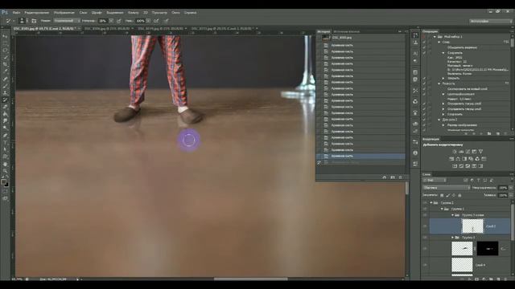The image size is (515, 289).
Task: Toggle checkmark for Для сети 2 action
Action: tap(424, 120)
